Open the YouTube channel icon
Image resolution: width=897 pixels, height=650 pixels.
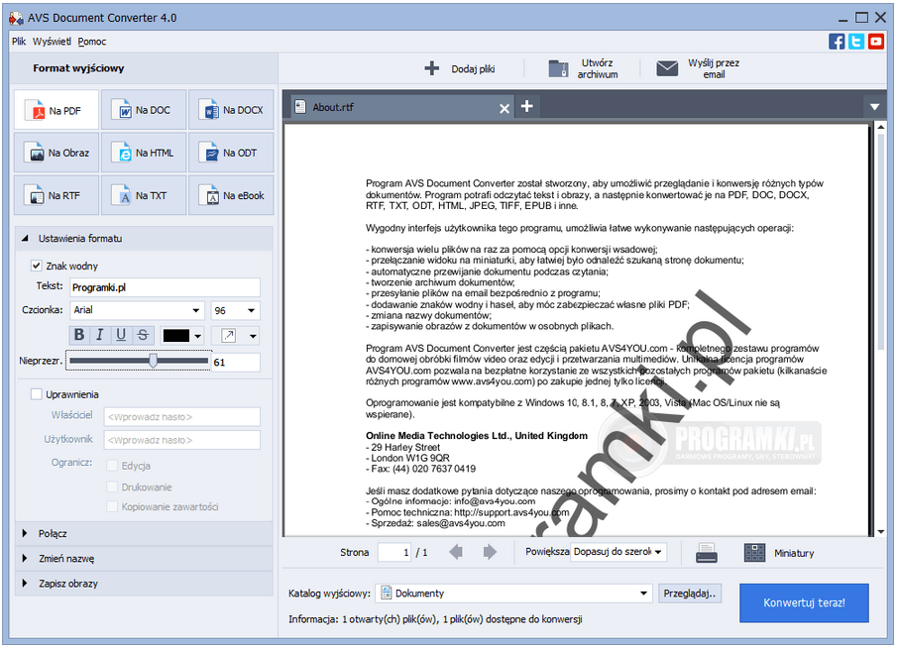[x=876, y=42]
